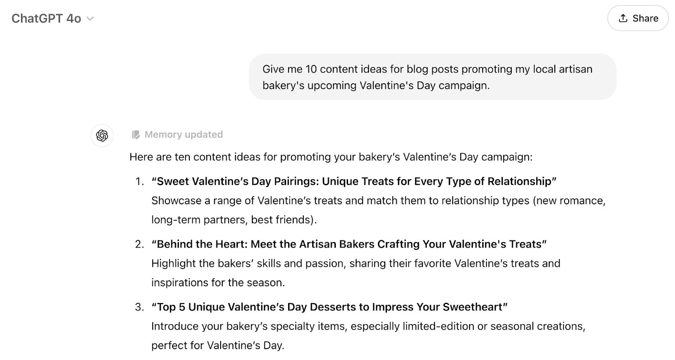Click the heading Sweet Valentine's Day Pairings
The image size is (675, 360).
pyautogui.click(x=354, y=181)
